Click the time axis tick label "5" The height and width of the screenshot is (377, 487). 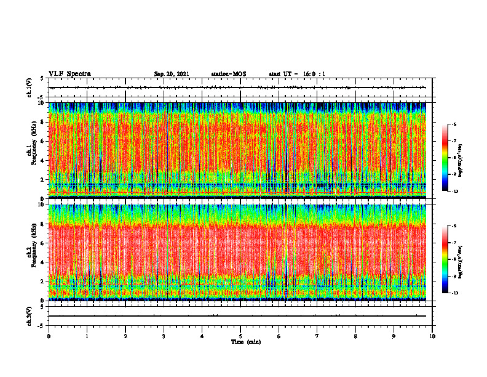coord(240,336)
